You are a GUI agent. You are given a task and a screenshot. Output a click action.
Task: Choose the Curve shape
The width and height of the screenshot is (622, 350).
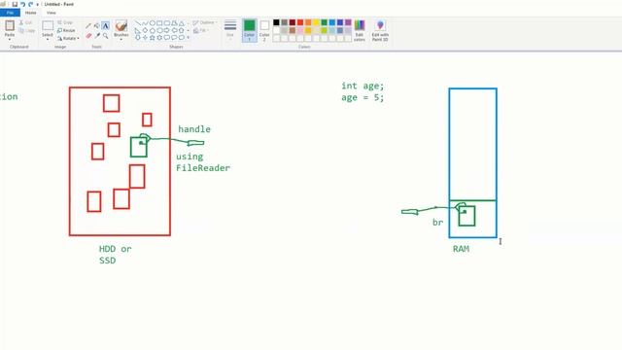click(x=145, y=23)
